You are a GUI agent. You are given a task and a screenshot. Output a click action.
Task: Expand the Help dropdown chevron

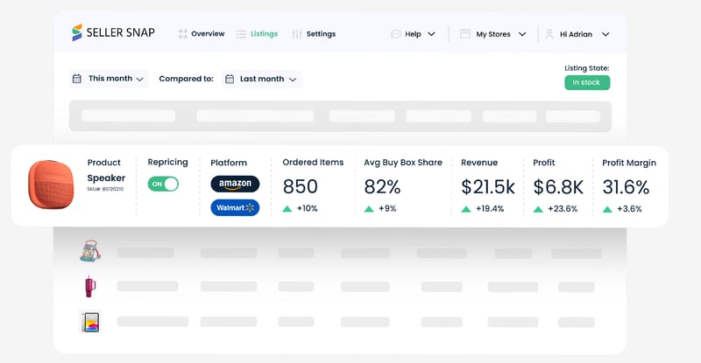point(431,34)
